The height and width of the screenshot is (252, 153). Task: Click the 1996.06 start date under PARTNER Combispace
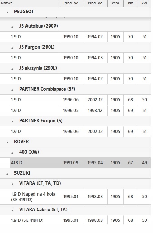click(x=71, y=100)
